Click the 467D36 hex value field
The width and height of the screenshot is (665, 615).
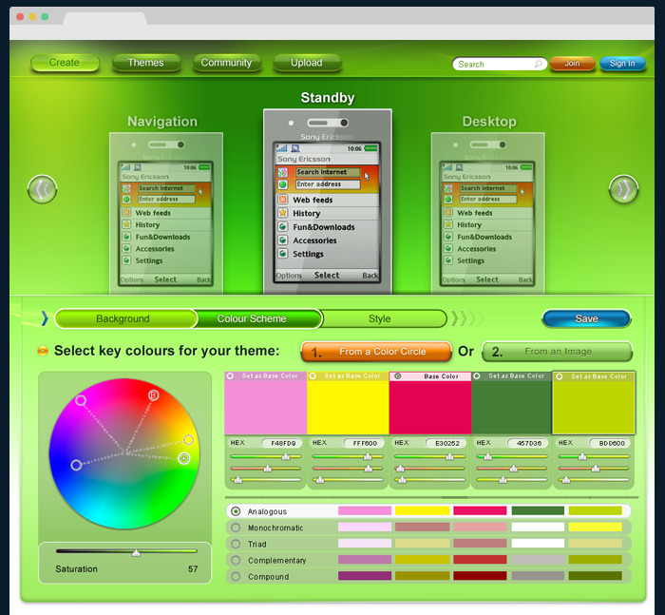[527, 443]
